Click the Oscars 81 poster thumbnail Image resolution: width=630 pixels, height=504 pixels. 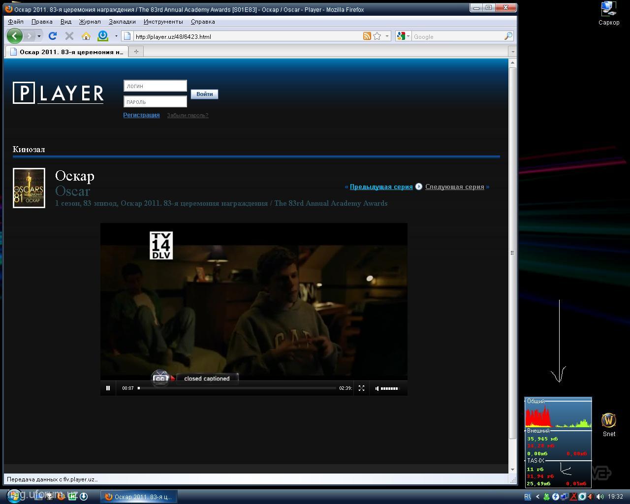click(x=29, y=188)
